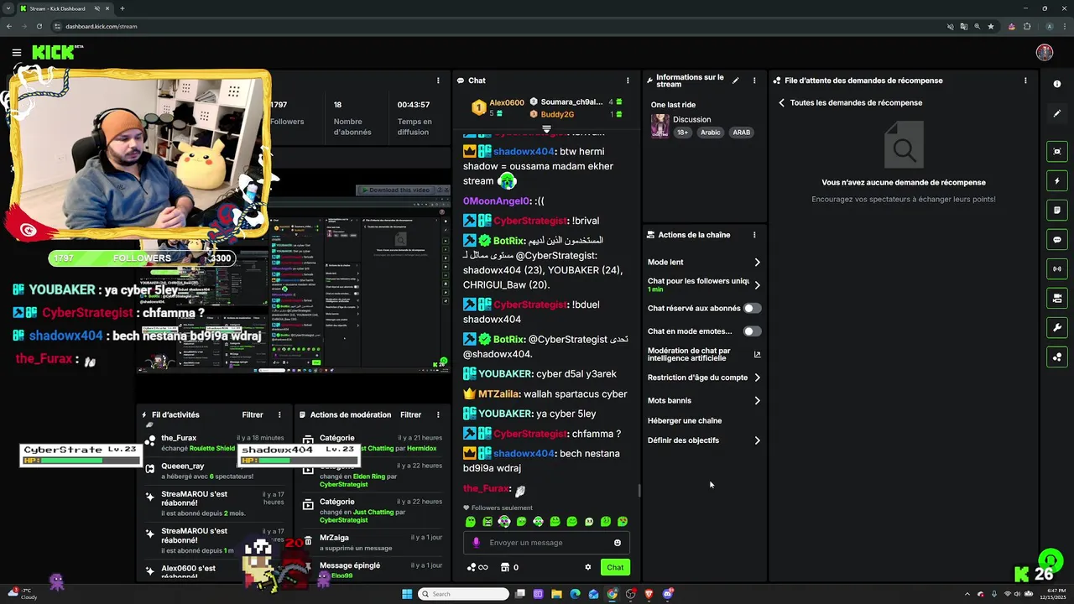Edit stream information with pencil icon
Viewport: 1074px width, 604px height.
click(x=735, y=81)
